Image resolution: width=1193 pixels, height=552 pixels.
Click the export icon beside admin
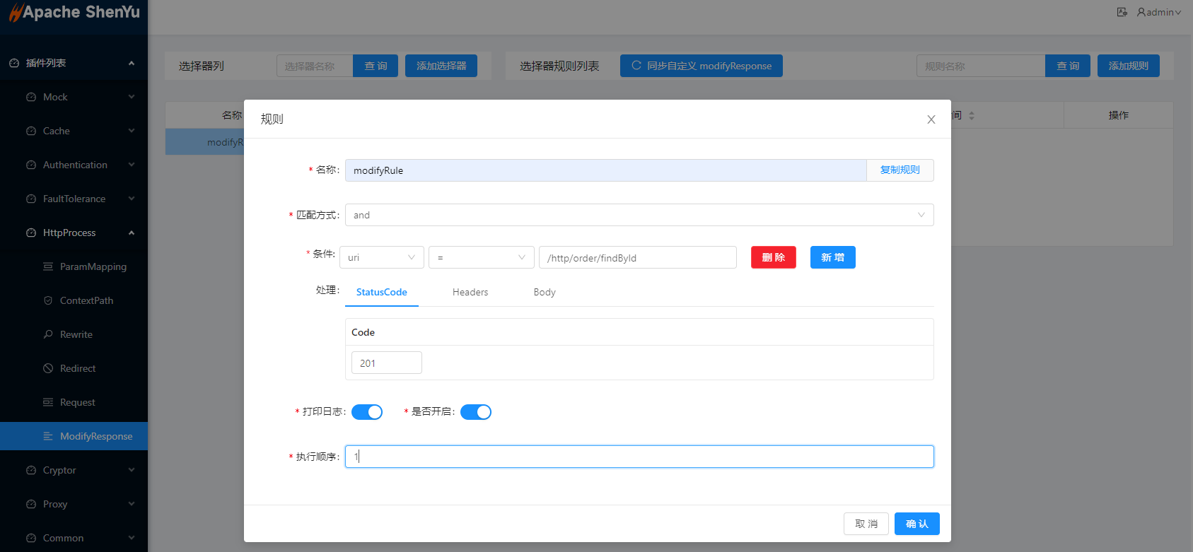coord(1122,12)
